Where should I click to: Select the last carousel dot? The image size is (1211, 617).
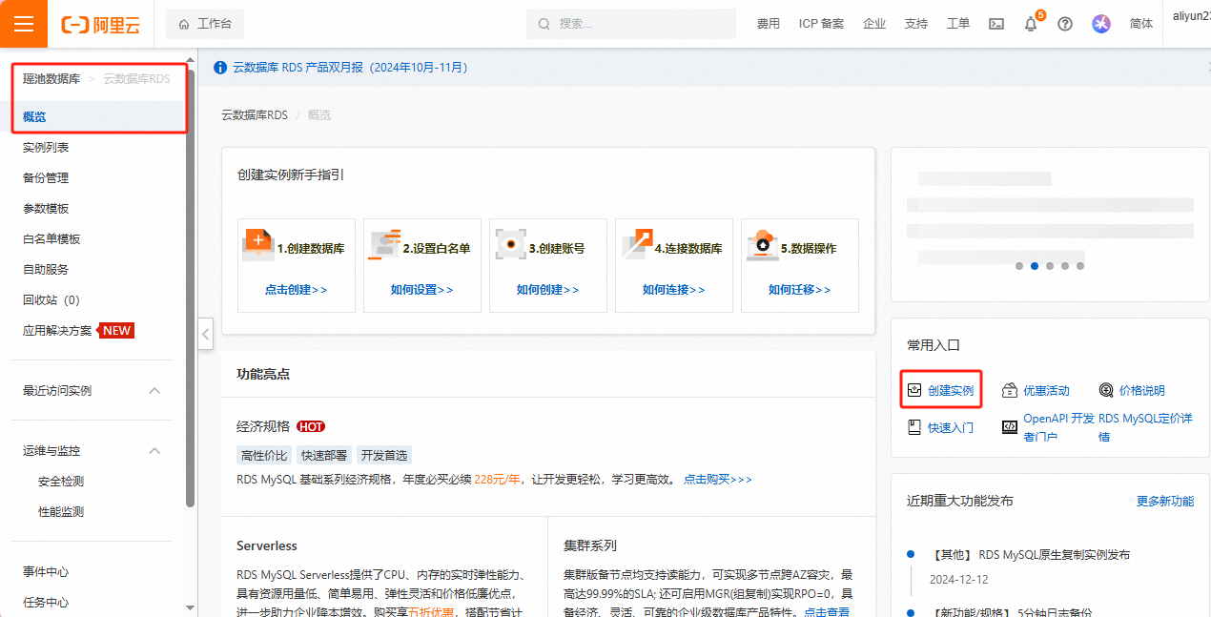coord(1080,266)
